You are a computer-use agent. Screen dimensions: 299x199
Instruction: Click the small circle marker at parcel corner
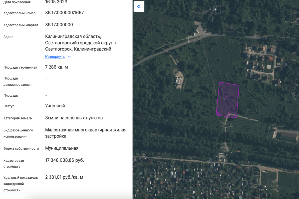(x=218, y=114)
